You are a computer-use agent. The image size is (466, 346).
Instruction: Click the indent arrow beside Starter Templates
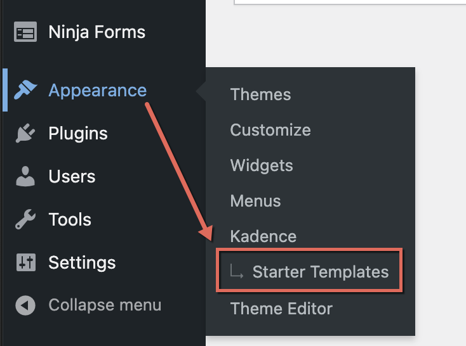(x=237, y=272)
